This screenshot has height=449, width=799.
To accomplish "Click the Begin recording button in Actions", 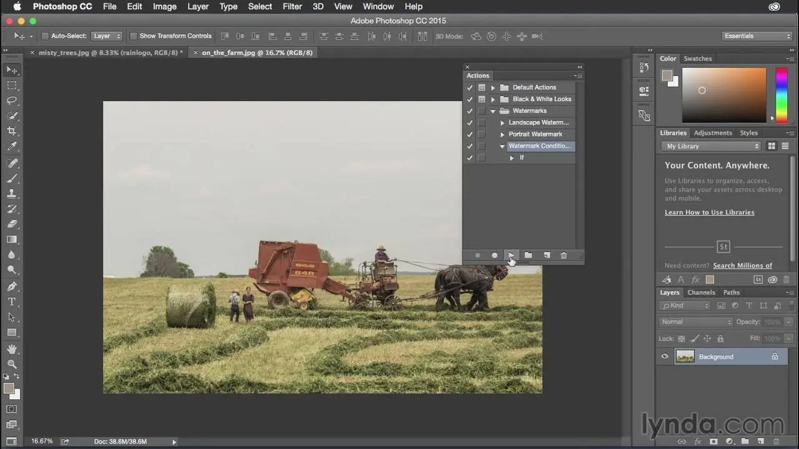I will (494, 256).
